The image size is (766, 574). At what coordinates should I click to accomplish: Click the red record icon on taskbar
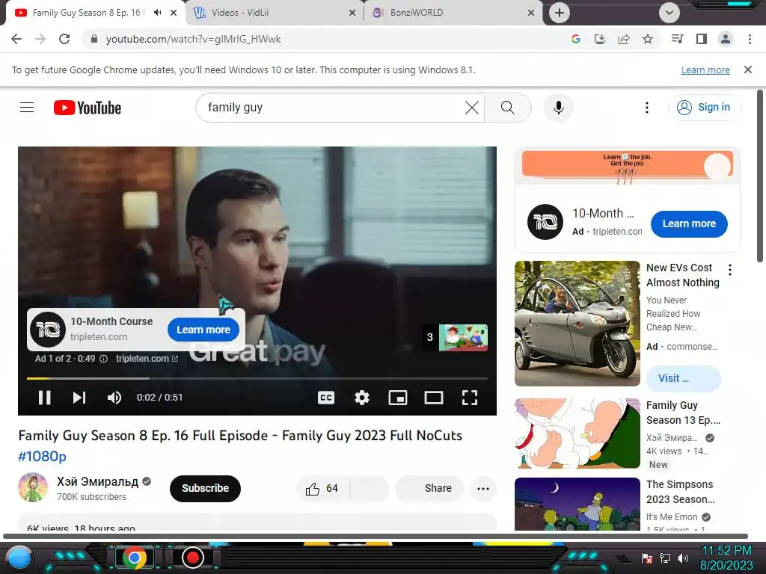(193, 558)
